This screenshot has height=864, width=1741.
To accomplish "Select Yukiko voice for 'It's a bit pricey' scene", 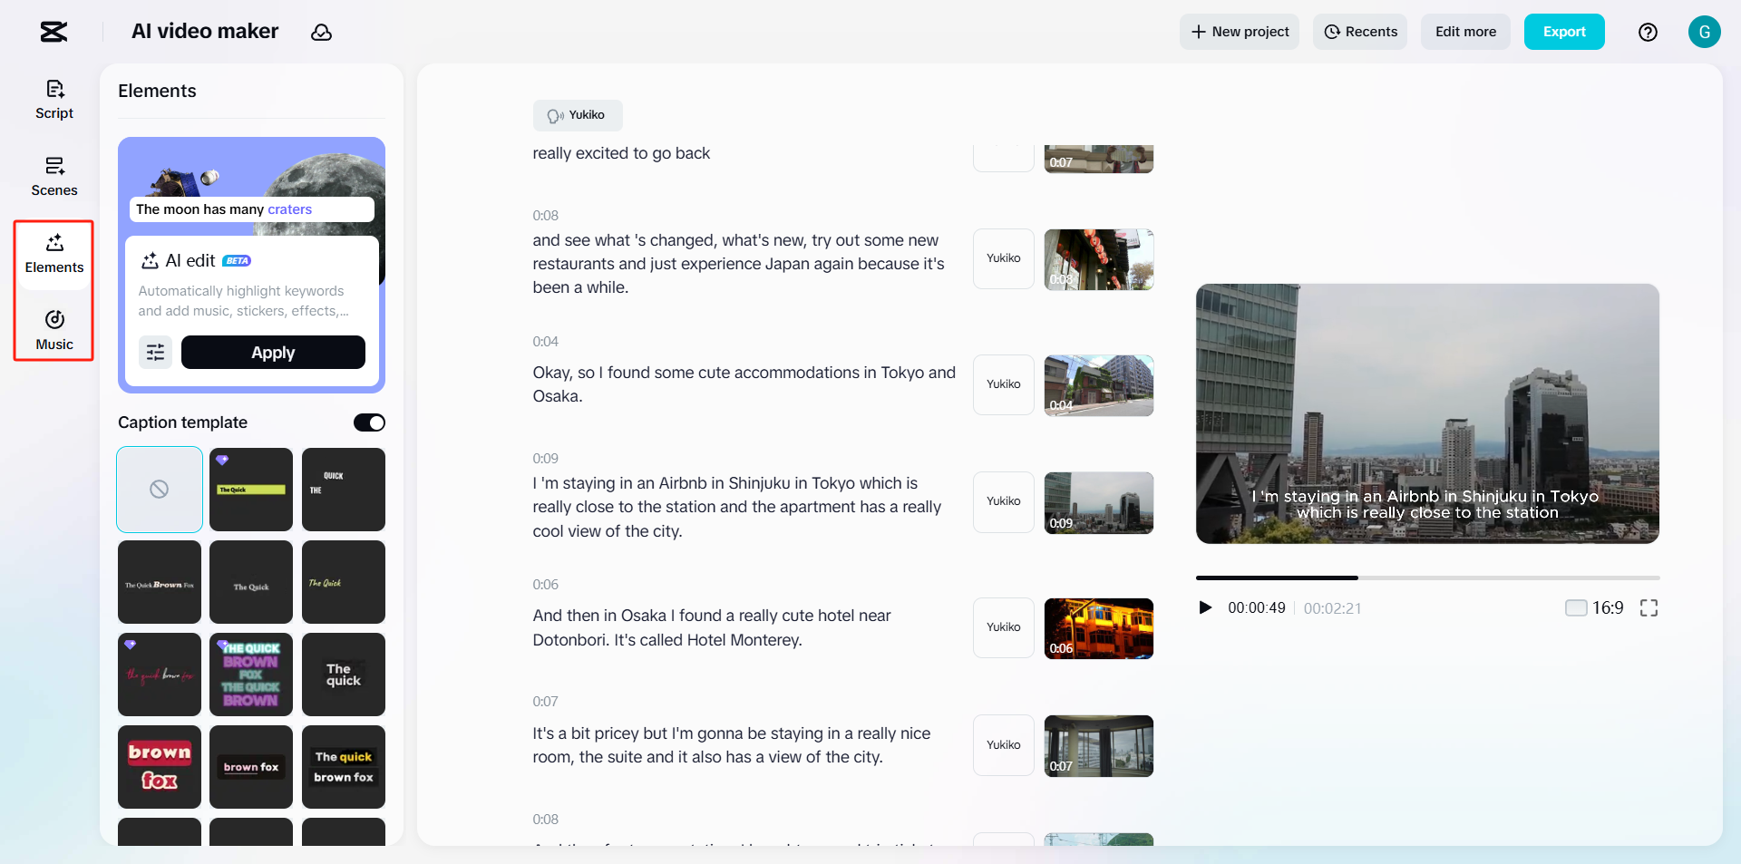I will coord(1004,745).
